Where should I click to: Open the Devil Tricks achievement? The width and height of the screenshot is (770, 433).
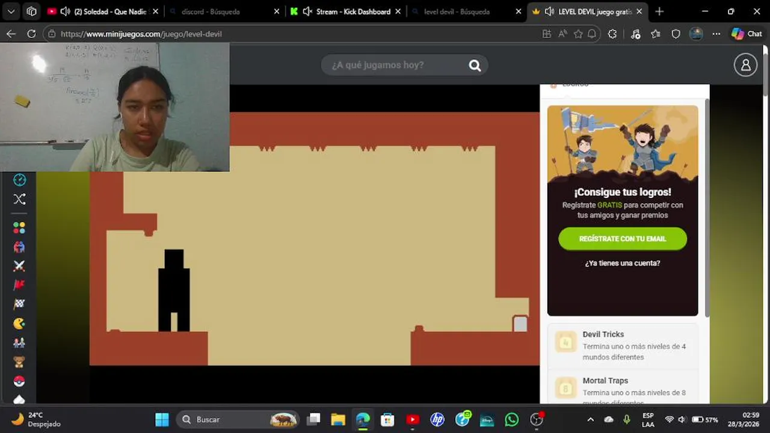[623, 346]
